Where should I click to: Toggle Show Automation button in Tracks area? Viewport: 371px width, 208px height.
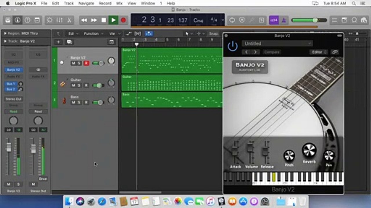pos(129,34)
